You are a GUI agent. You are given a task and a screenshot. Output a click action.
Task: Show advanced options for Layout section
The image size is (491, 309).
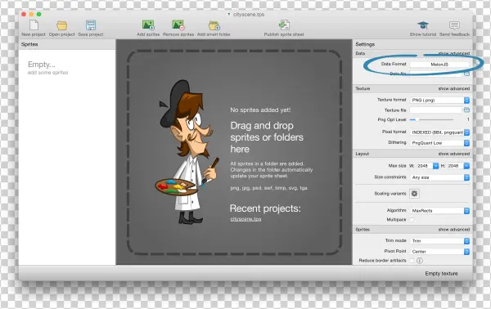(x=453, y=154)
